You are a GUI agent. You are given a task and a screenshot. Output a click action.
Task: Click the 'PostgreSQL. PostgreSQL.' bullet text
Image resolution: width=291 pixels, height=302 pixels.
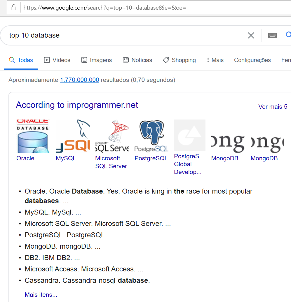69,235
